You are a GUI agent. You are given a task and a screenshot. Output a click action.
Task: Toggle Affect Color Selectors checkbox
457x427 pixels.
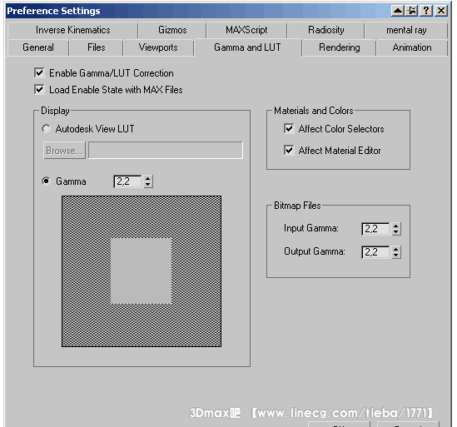pos(289,128)
